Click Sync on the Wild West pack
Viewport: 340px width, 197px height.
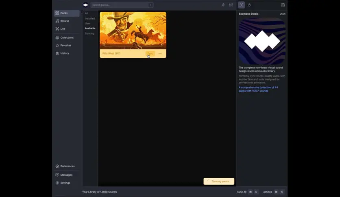(x=150, y=53)
